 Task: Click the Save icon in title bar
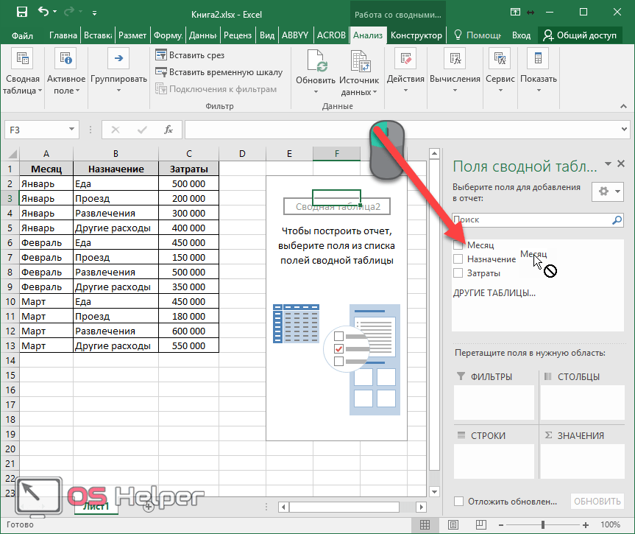[22, 13]
